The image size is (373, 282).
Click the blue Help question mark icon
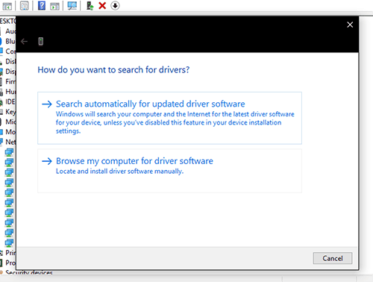coord(42,5)
